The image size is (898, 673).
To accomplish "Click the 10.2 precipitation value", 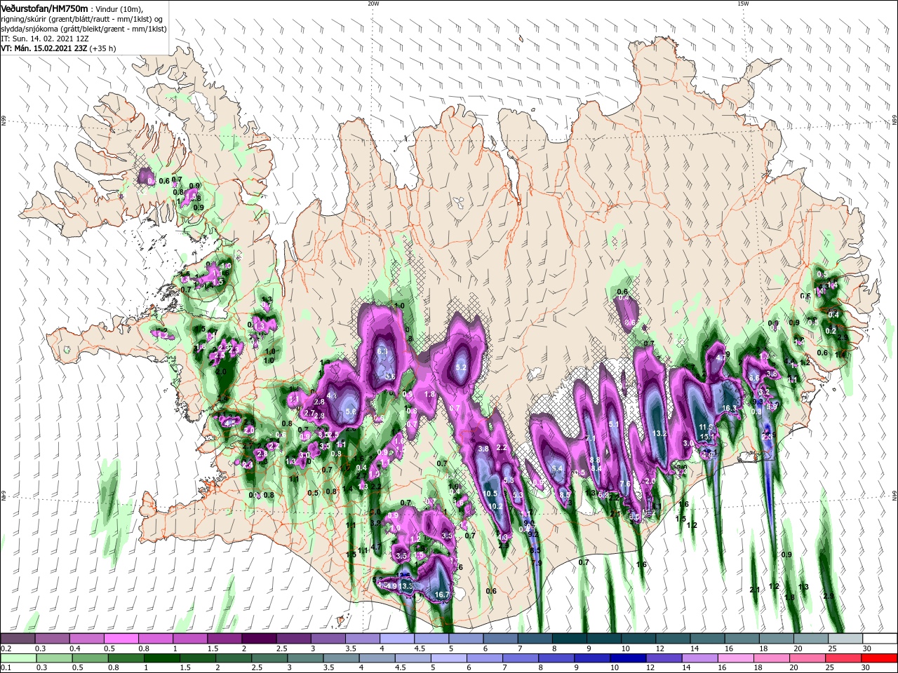I will click(x=495, y=506).
